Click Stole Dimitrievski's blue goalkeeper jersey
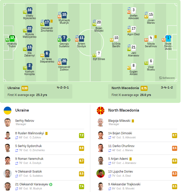This screenshot has width=181, height=192. point(168,38)
